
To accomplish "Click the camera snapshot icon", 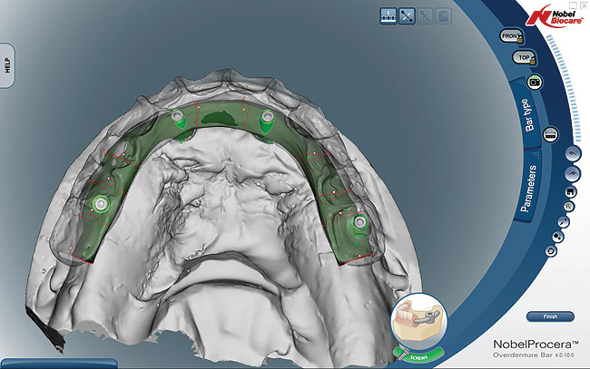I will tap(535, 82).
